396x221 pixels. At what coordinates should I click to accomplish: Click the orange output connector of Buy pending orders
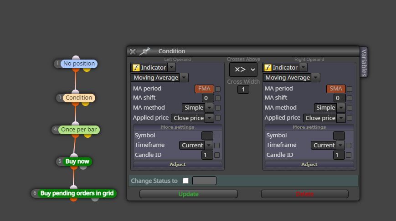click(x=74, y=199)
